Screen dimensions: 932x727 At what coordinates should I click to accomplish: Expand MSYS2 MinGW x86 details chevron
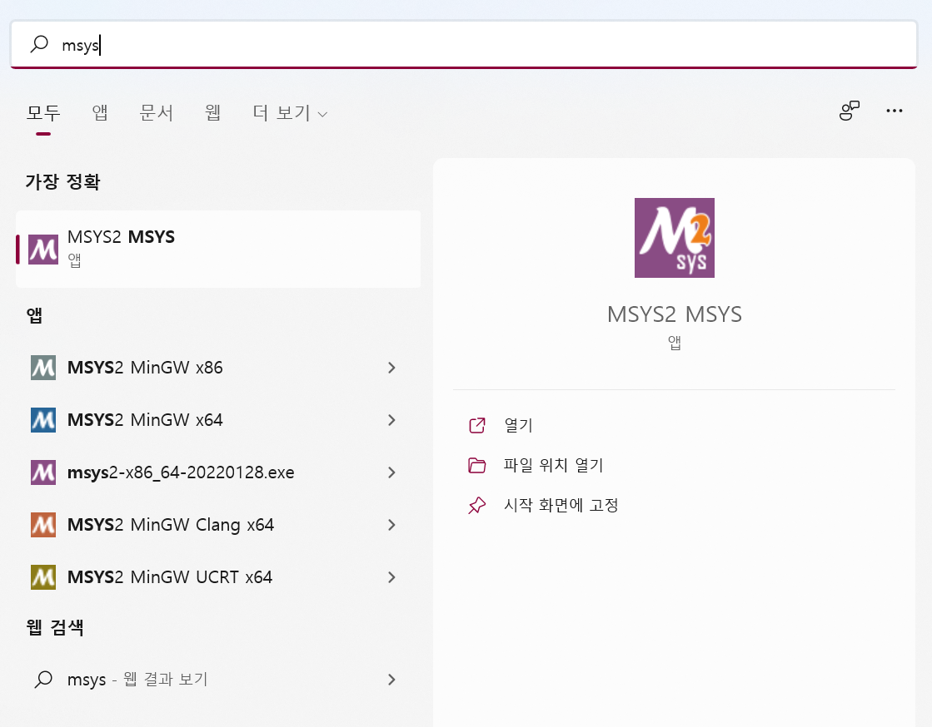[x=391, y=368]
